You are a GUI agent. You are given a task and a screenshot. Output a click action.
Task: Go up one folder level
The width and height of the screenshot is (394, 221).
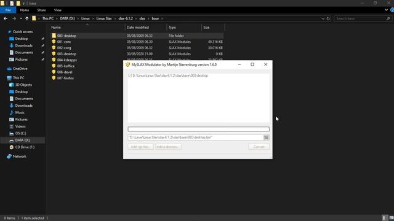[26, 18]
